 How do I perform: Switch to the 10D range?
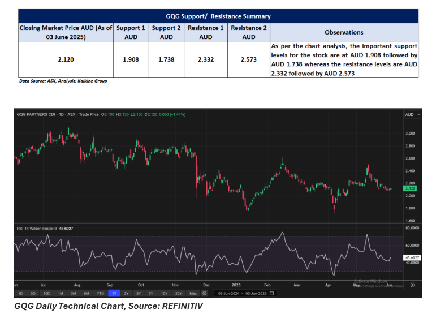[x=47, y=293]
